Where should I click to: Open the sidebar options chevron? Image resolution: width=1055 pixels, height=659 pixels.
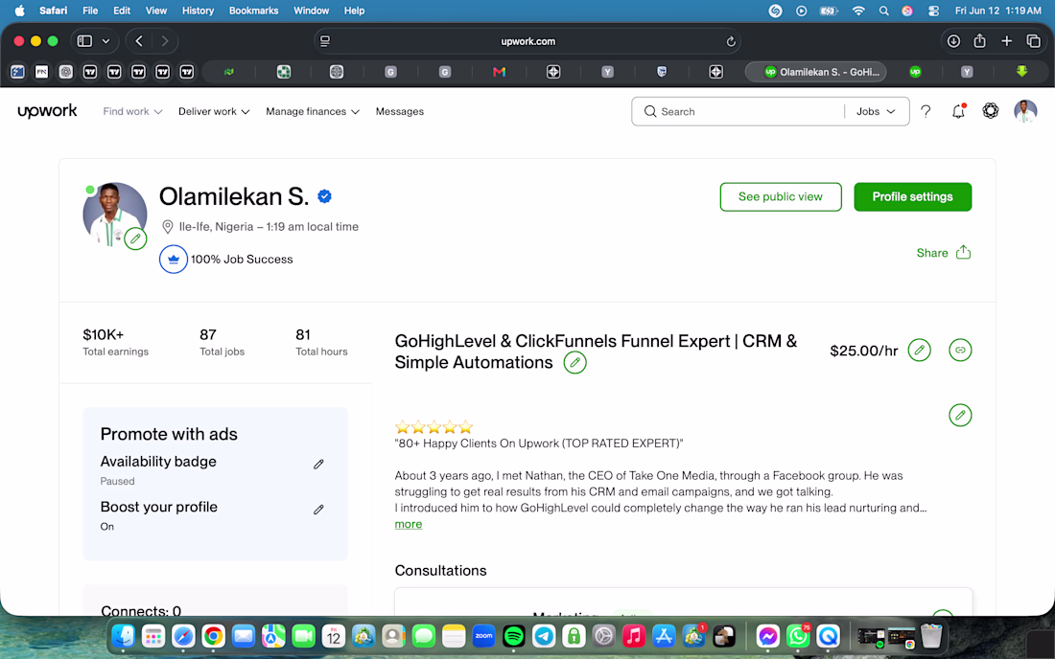point(105,41)
